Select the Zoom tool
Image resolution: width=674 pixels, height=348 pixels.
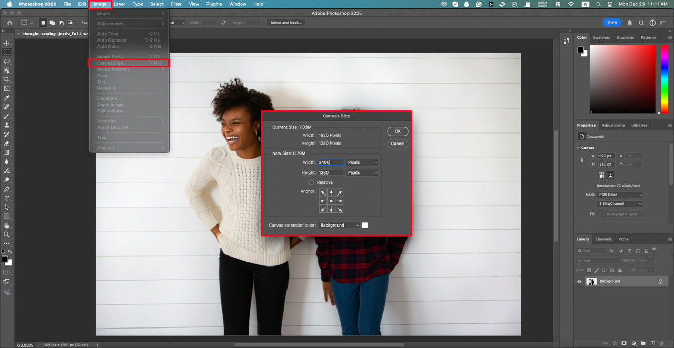pos(7,234)
